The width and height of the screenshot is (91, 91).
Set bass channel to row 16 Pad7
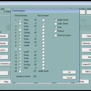tap(43, 68)
